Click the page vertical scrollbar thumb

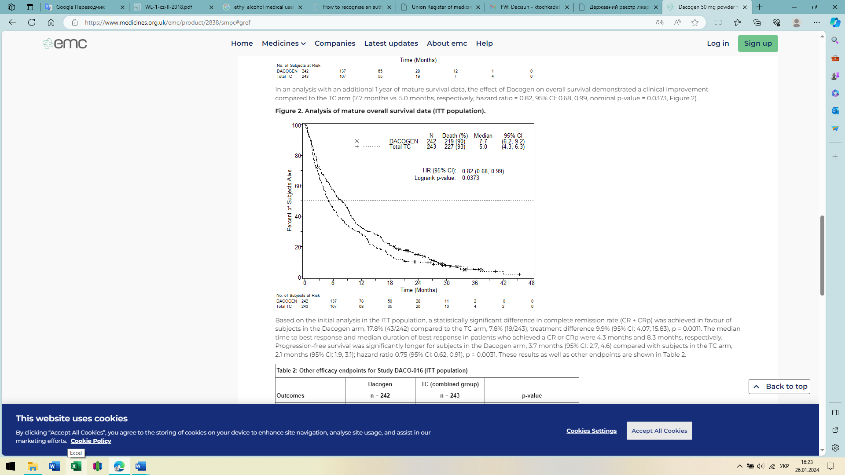822,255
